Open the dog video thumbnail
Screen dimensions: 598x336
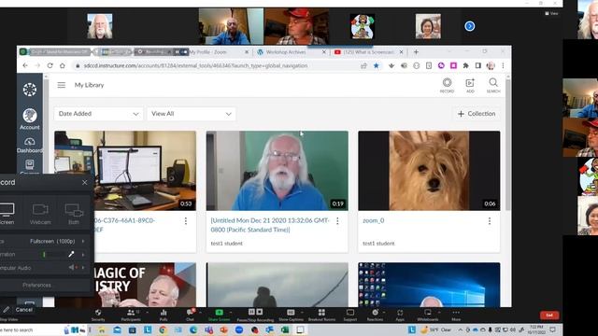[x=429, y=171]
